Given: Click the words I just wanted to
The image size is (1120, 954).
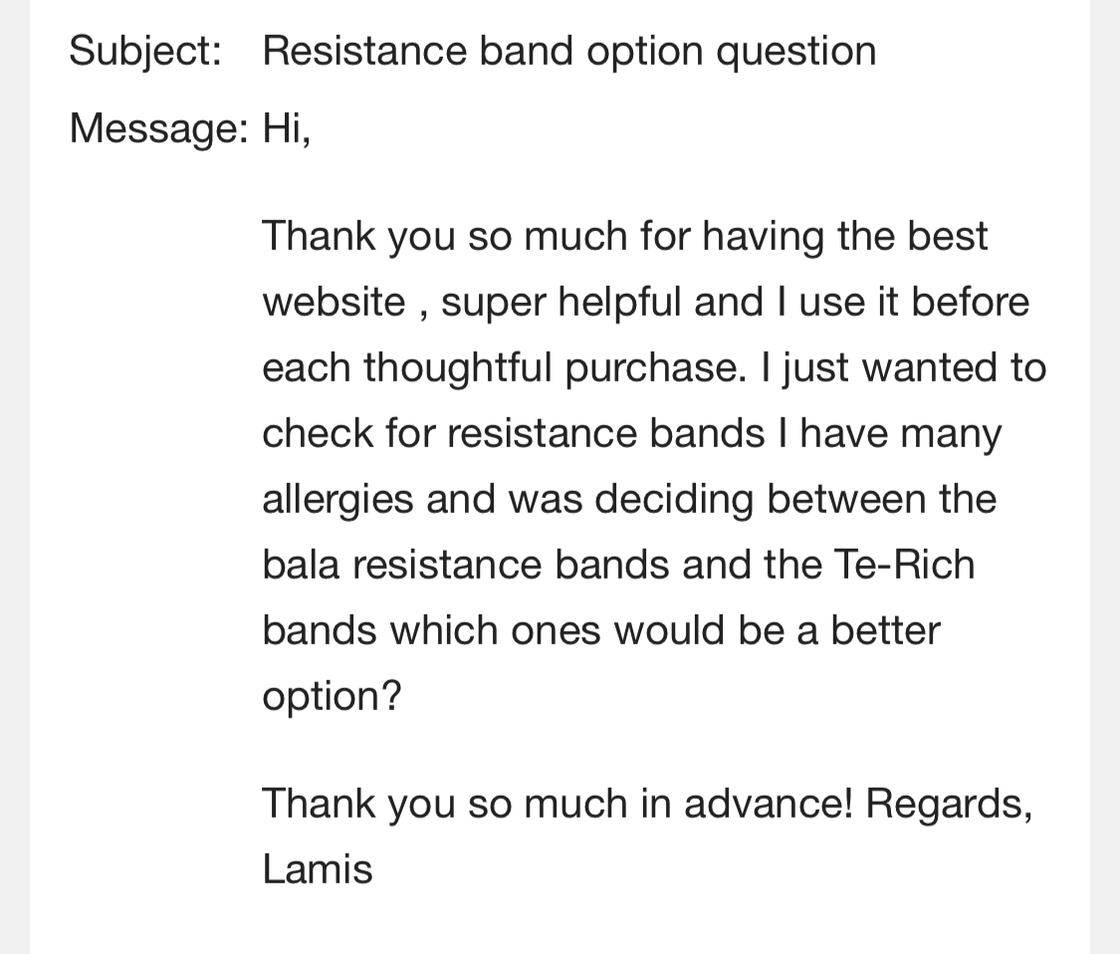Looking at the screenshot, I should (904, 369).
